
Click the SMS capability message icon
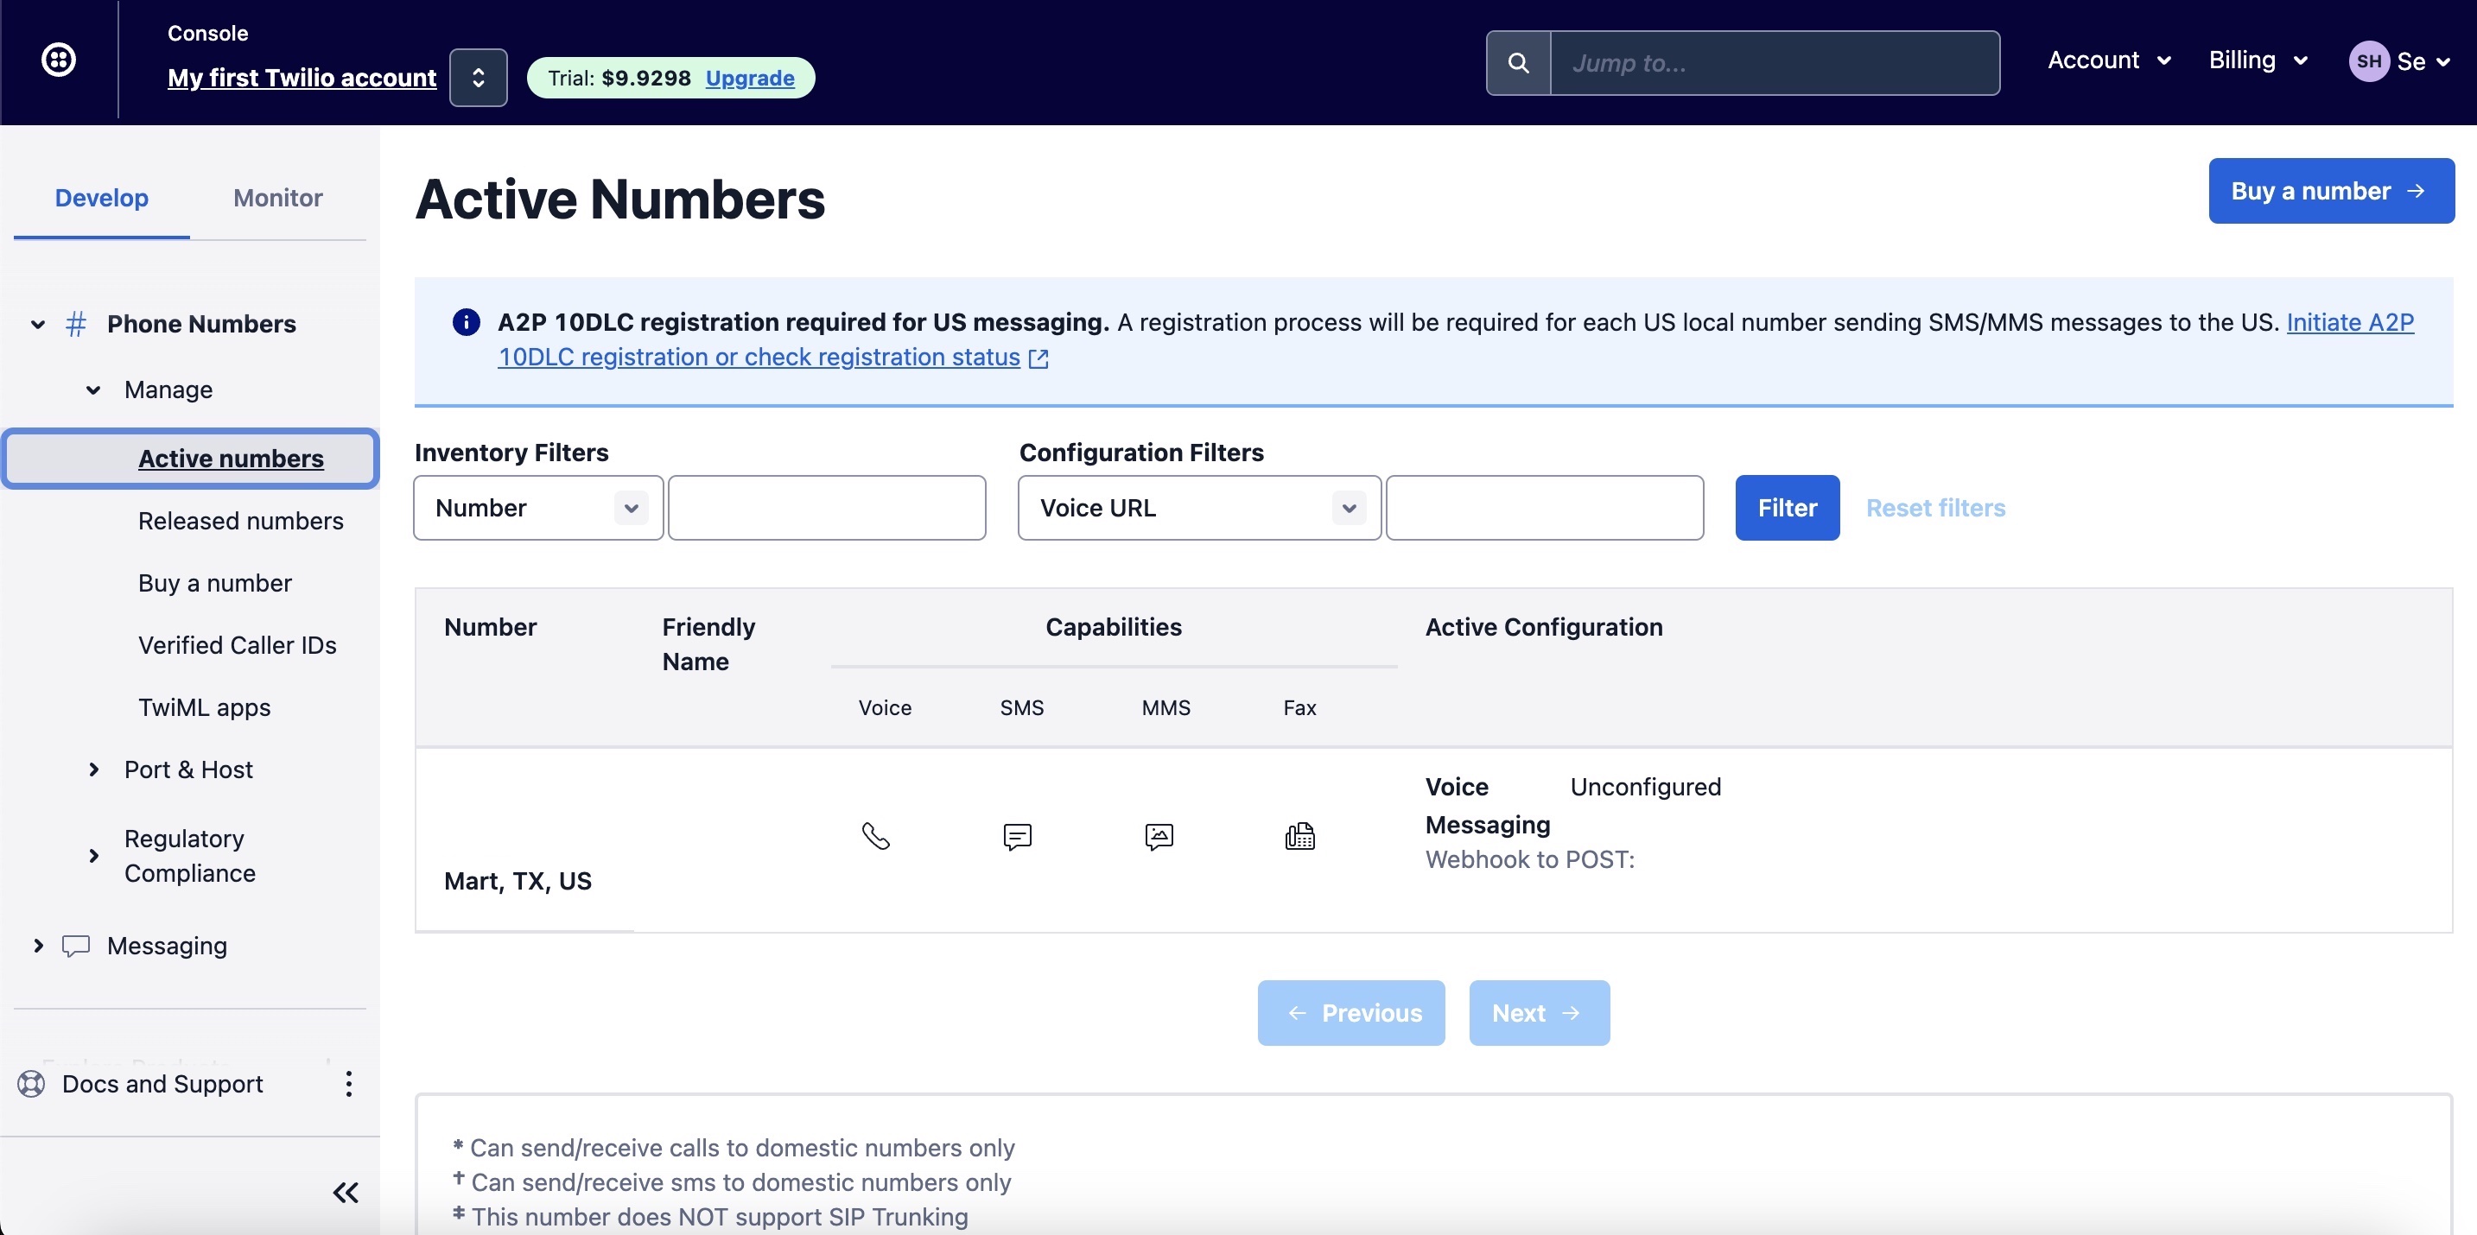[1018, 836]
